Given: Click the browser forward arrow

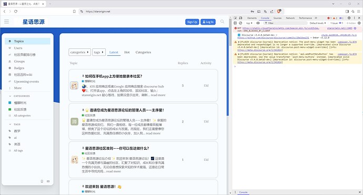Looking at the screenshot, I should (10, 12).
